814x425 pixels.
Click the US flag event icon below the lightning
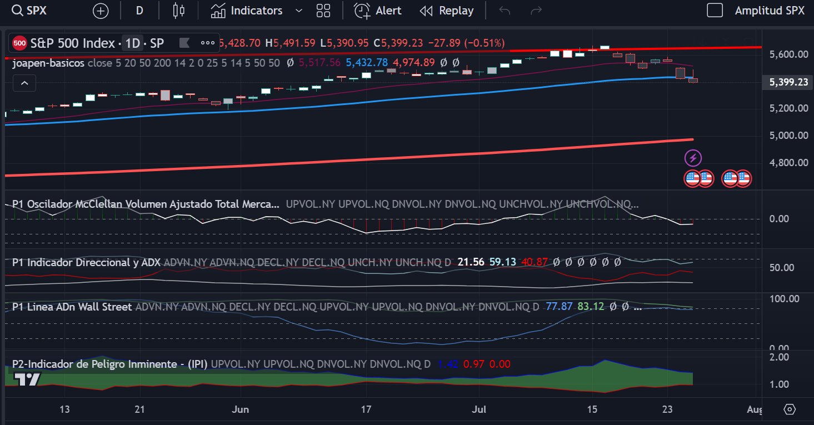click(x=692, y=178)
